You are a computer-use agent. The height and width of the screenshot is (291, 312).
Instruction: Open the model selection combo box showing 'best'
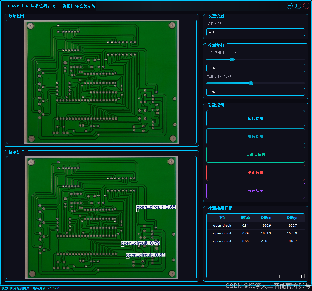point(256,32)
